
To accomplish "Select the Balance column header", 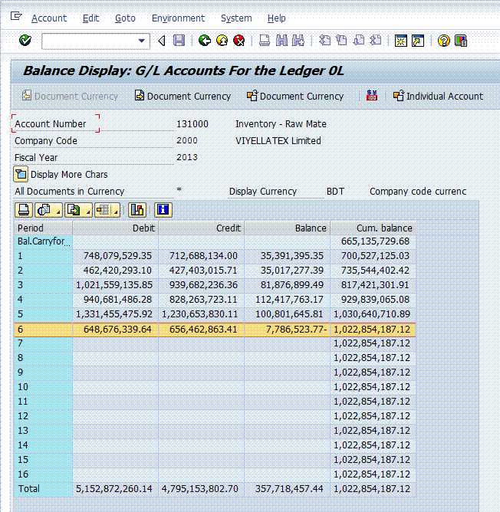I will click(288, 228).
